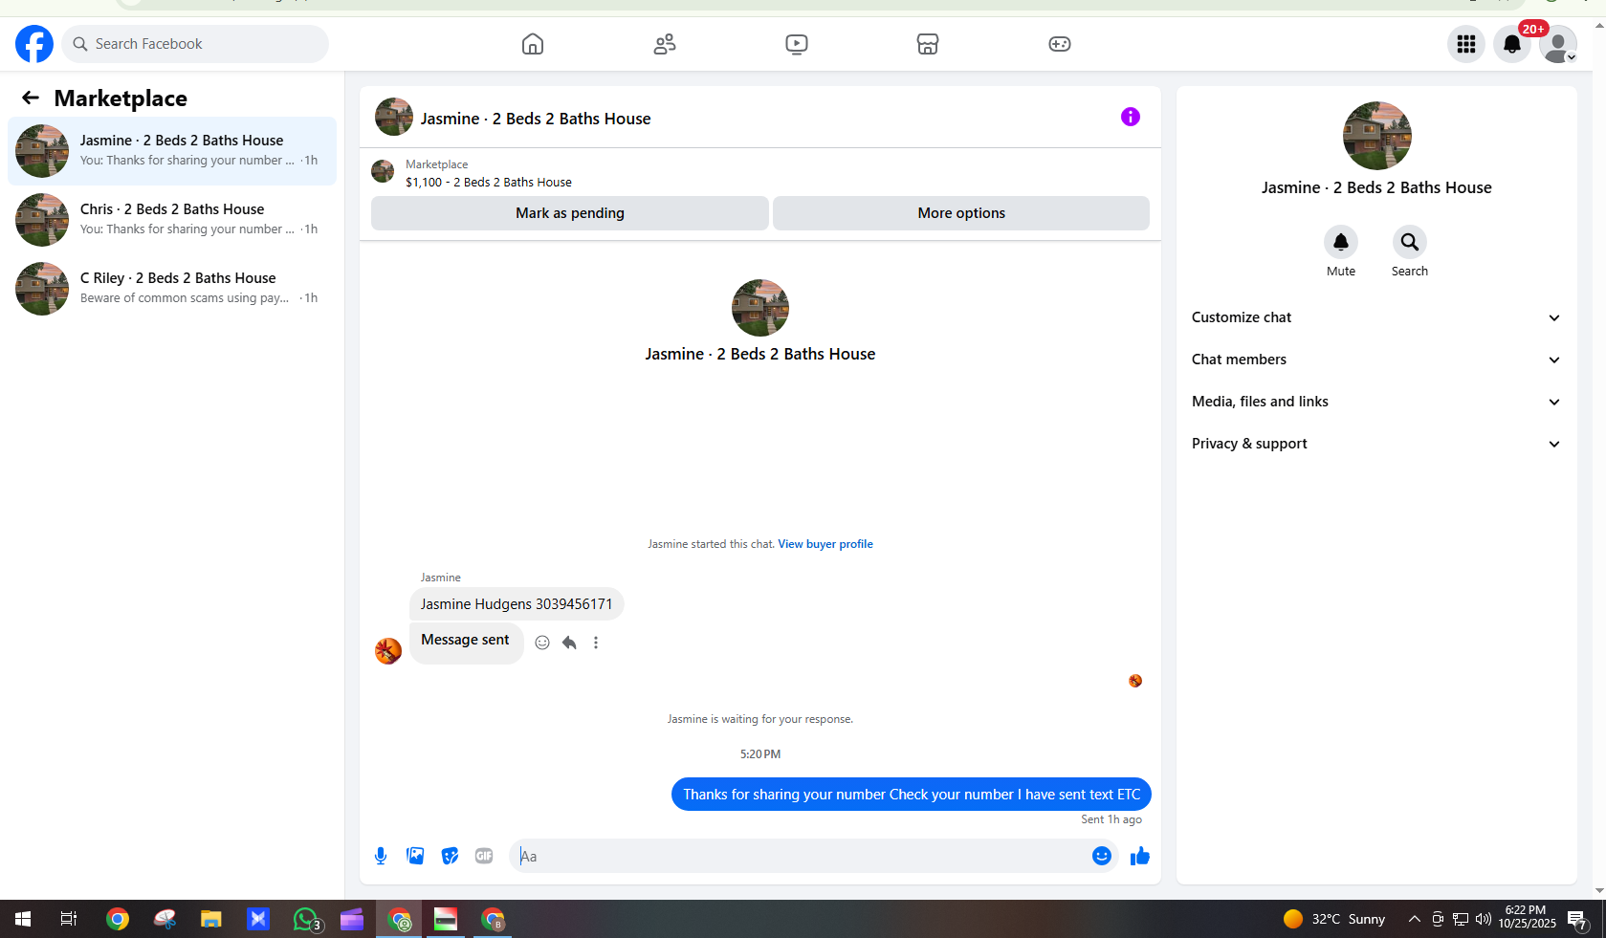The width and height of the screenshot is (1606, 938).
Task: Open three-dot menu beside 'Message sent'
Action: pos(596,643)
